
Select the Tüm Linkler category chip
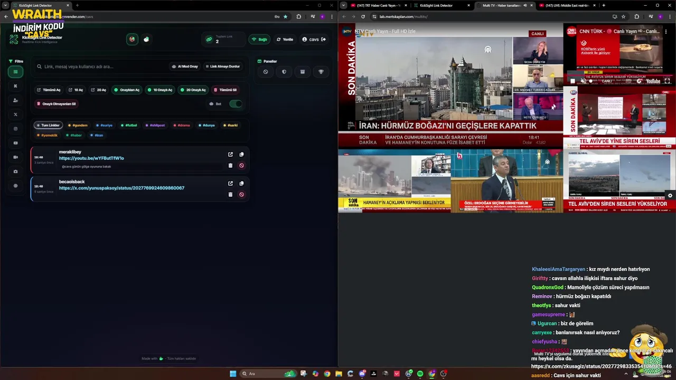(48, 125)
